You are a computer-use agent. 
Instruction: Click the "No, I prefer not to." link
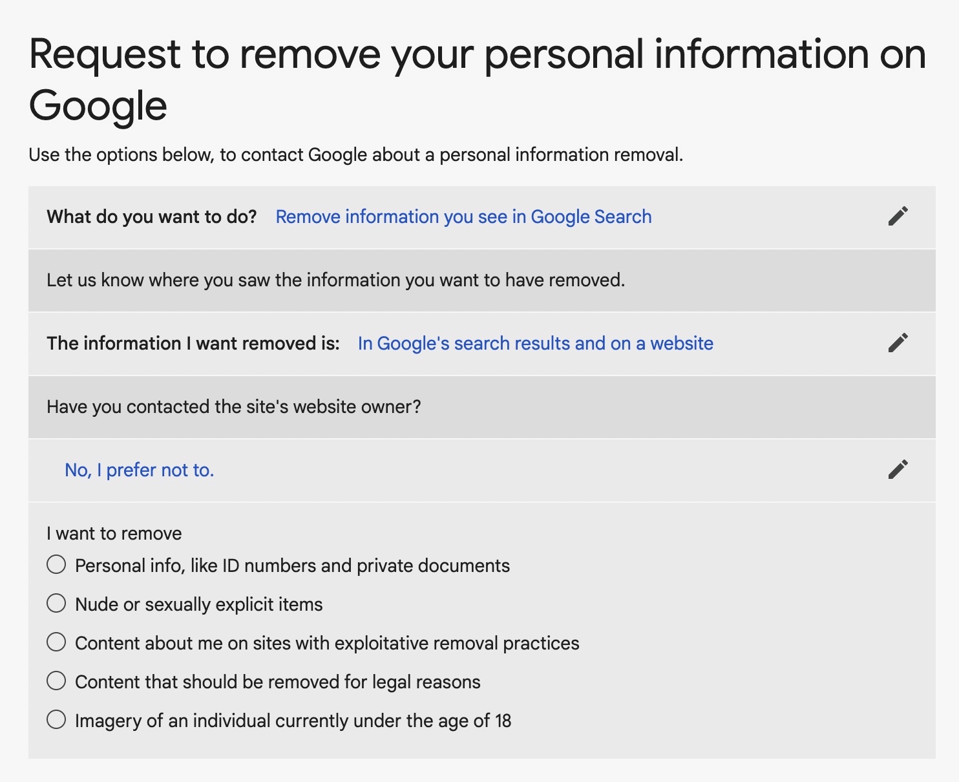click(x=138, y=470)
